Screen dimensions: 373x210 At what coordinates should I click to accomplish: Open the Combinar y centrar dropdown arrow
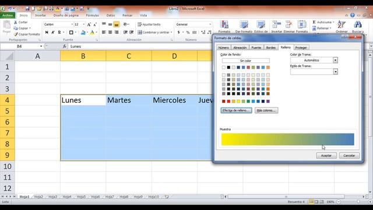171,32
